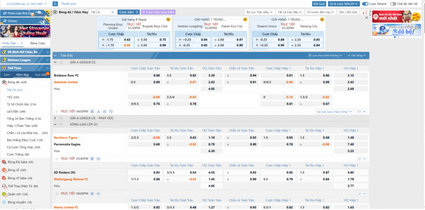Click the Kết Quả results button

[319, 4]
